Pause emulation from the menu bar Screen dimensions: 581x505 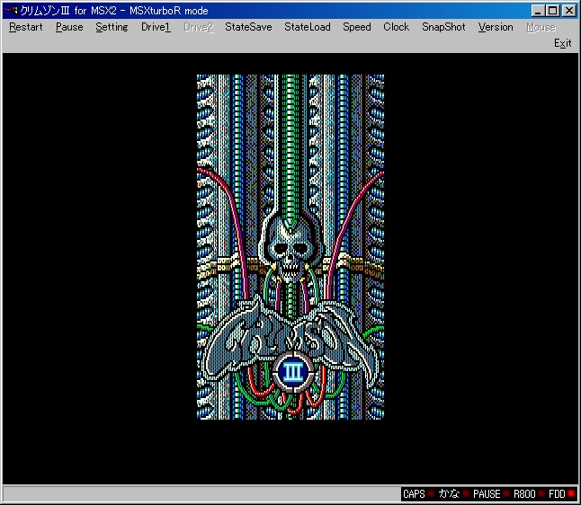(69, 27)
